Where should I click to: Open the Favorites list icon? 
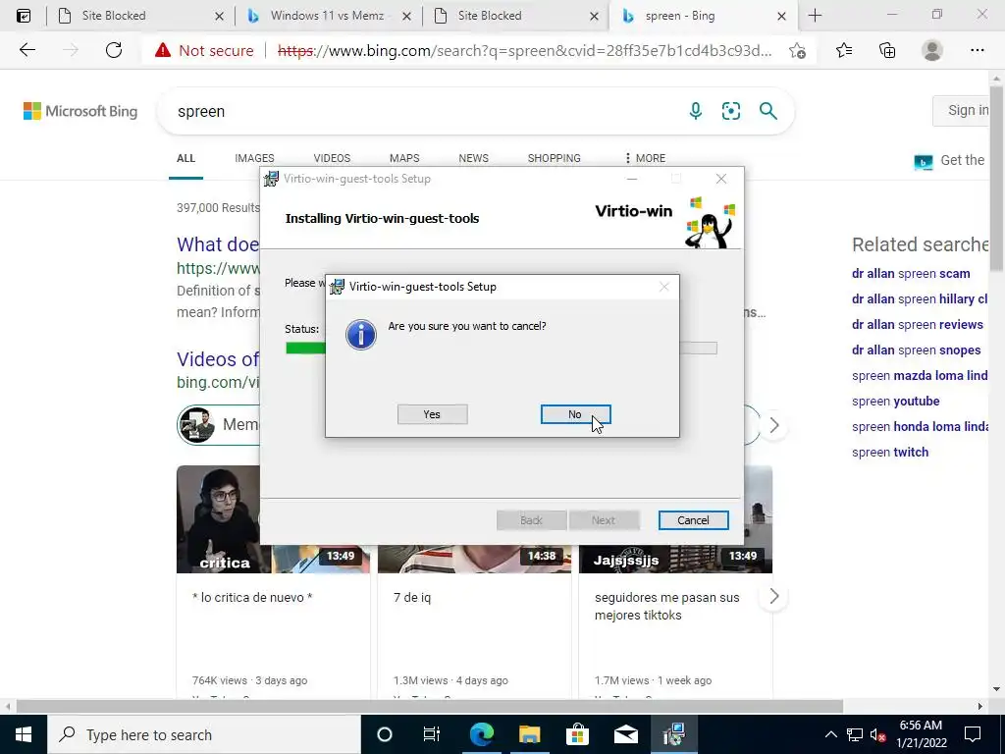pyautogui.click(x=844, y=50)
